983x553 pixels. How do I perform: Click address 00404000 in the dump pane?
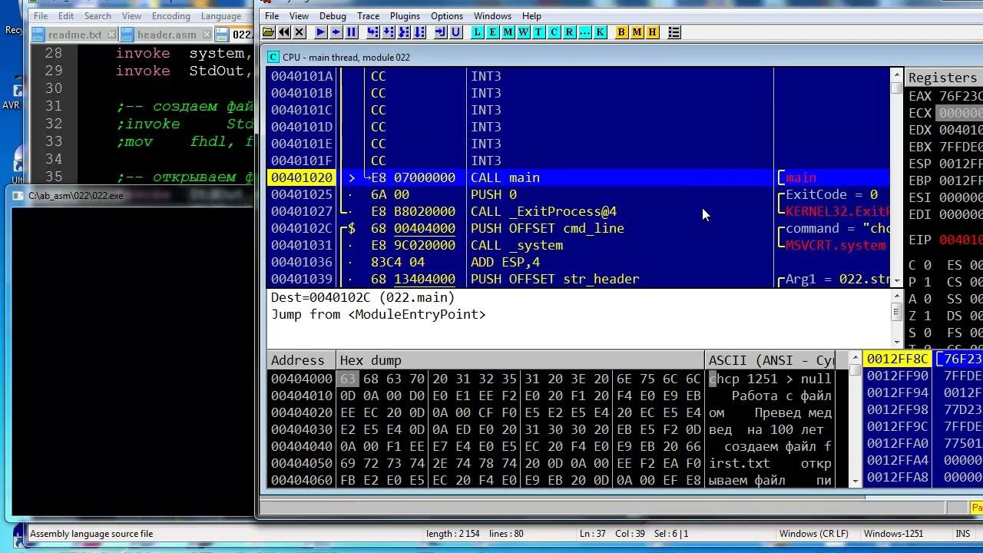(301, 379)
